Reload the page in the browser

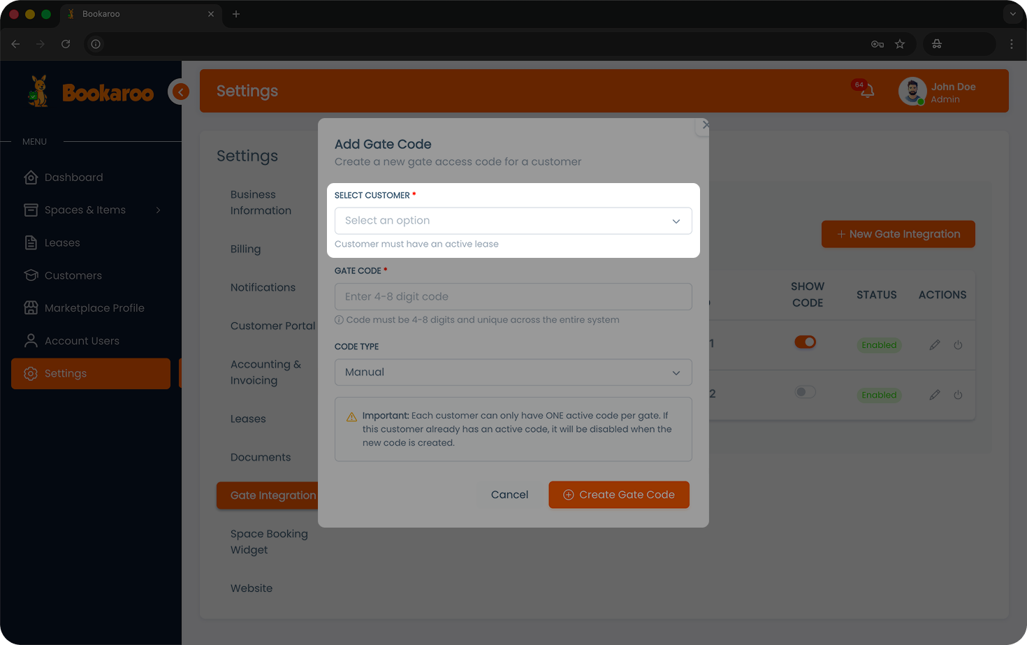point(66,44)
